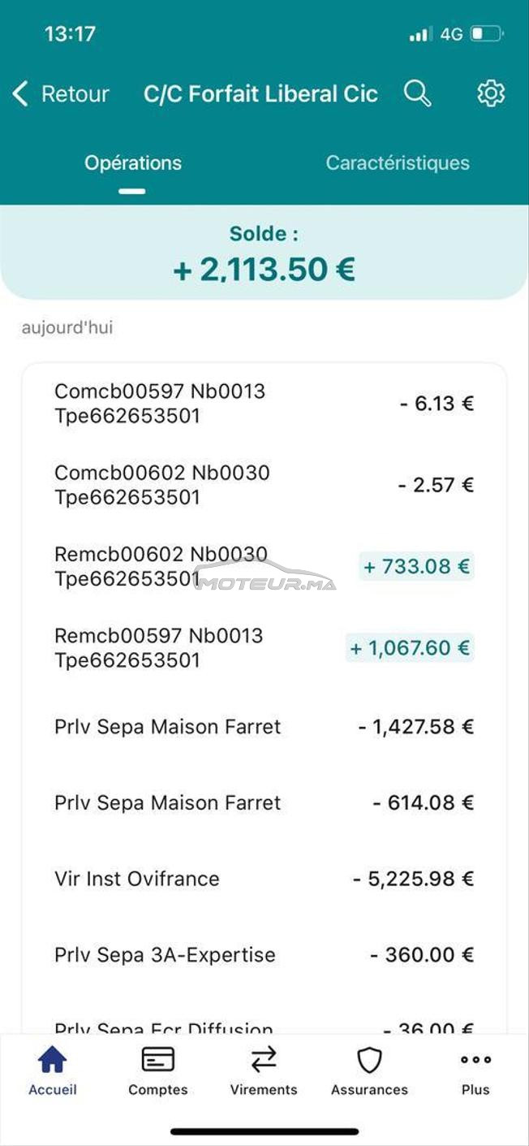The height and width of the screenshot is (1146, 529).
Task: Tap the search magnifier icon
Action: coord(417,93)
